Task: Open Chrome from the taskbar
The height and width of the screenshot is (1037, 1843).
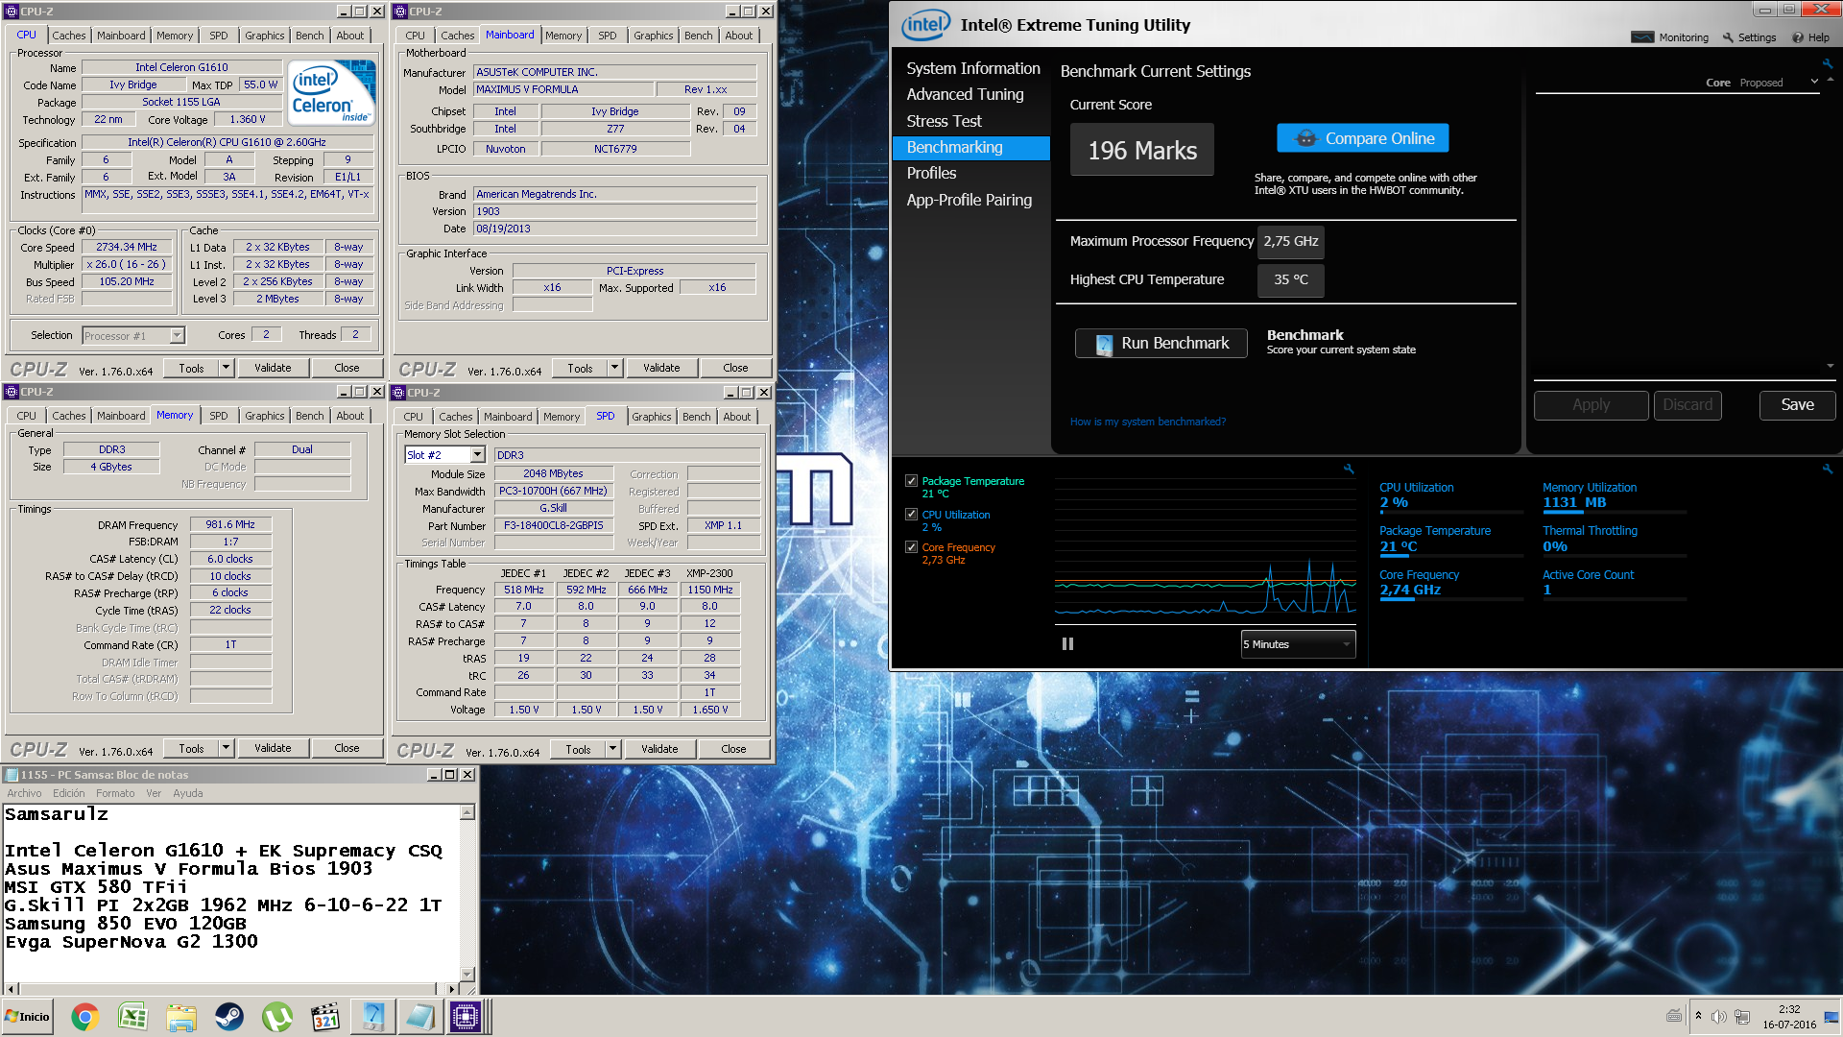Action: [84, 1017]
